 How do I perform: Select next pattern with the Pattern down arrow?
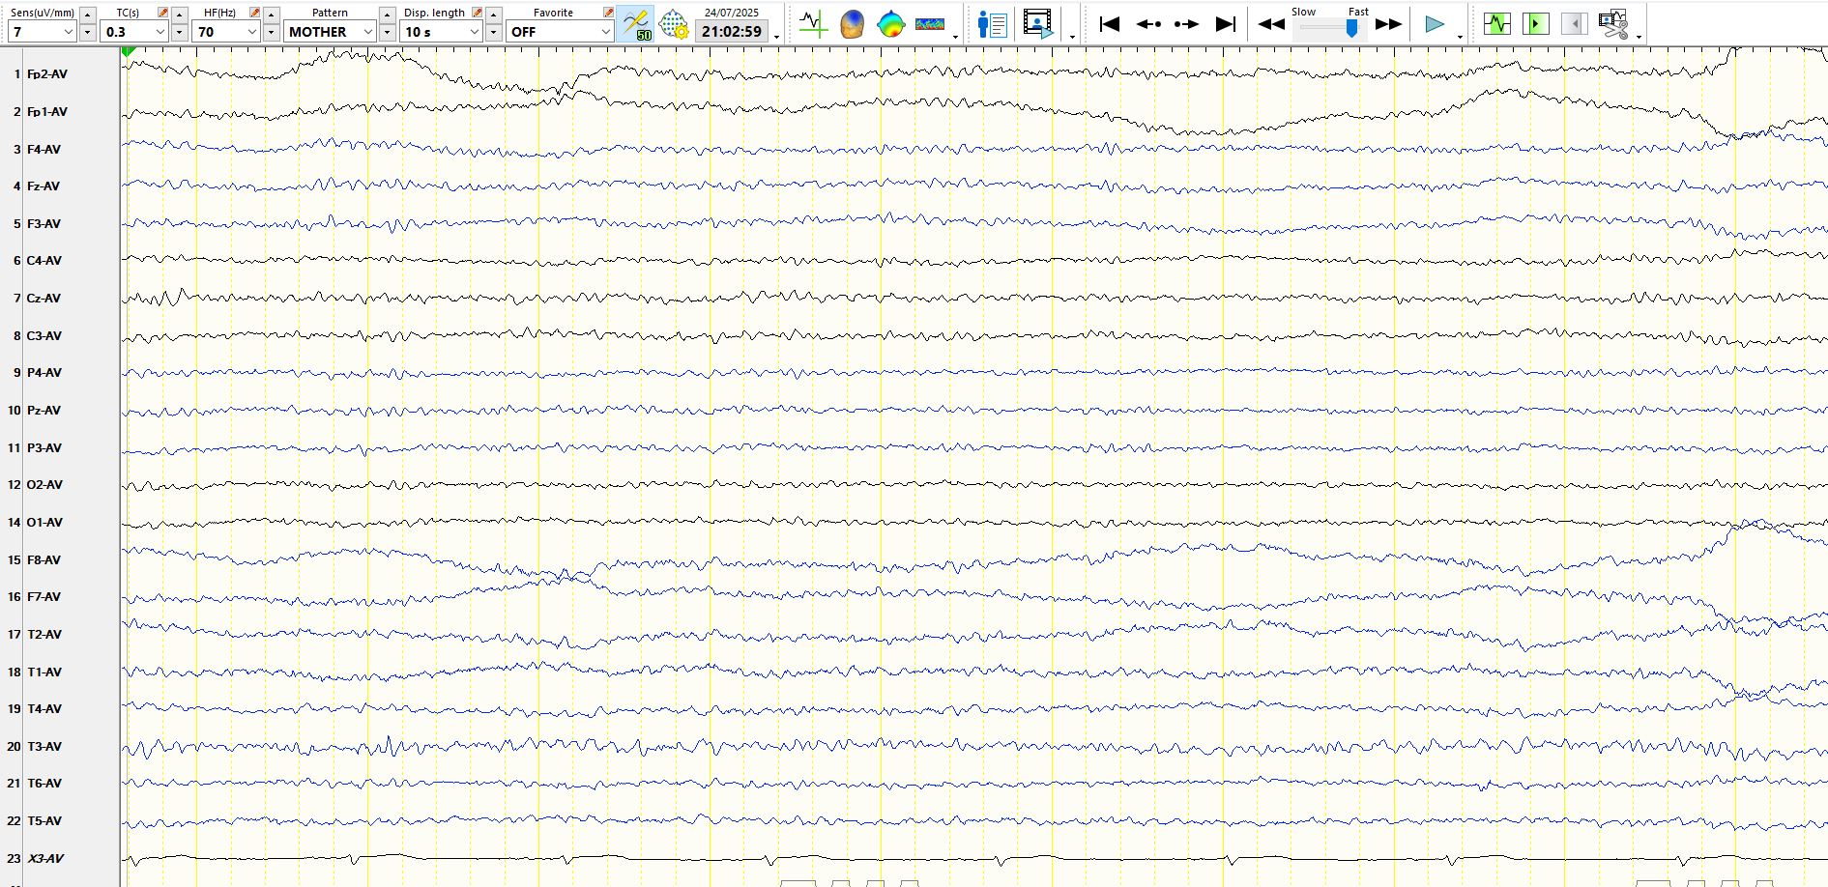(387, 32)
